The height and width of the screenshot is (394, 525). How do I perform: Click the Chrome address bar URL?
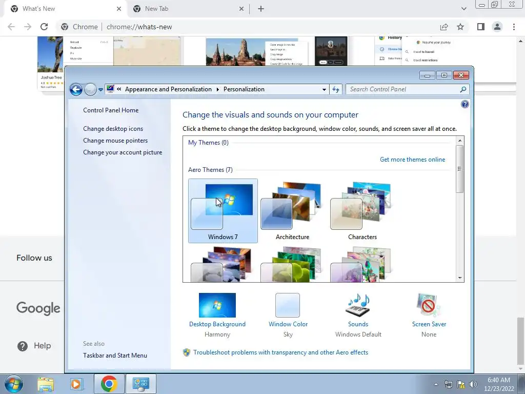tap(139, 27)
